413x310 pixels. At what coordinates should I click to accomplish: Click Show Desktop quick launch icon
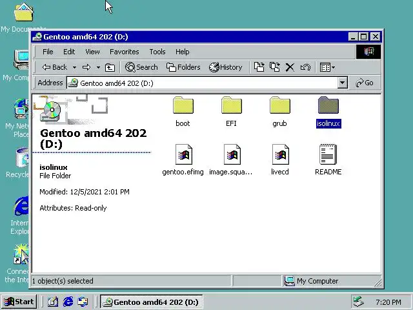(x=53, y=302)
